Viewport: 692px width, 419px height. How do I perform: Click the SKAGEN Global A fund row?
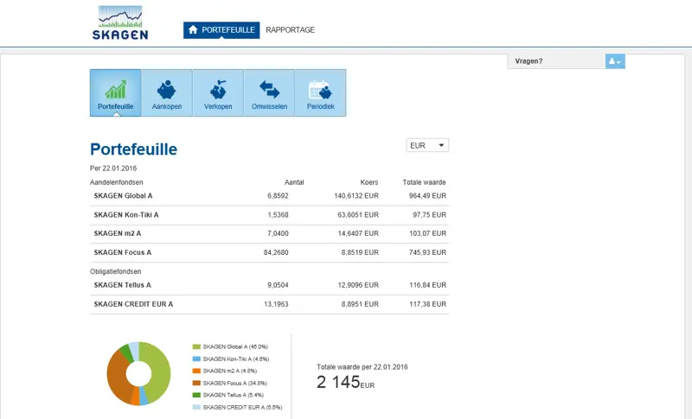click(x=269, y=196)
